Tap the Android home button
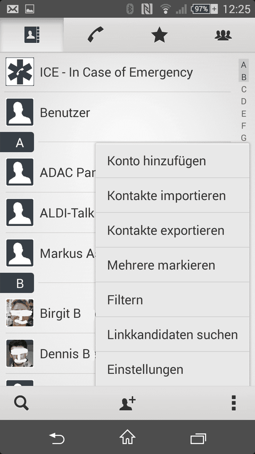Screen dimensions: 255x454 point(127,437)
